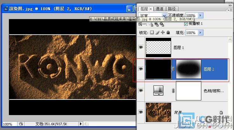Image resolution: width=234 pixels, height=130 pixels.
Task: Click the status bar preview icon next to 100%
Action: point(21,124)
